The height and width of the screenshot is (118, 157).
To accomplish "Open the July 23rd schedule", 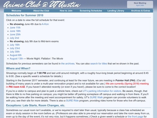I will tap(15, 48).
